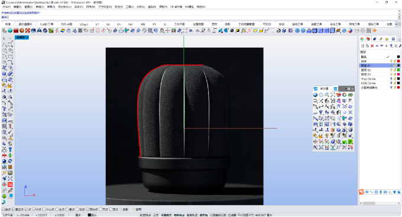Click the teal globe icon in top toolbar

point(10,31)
